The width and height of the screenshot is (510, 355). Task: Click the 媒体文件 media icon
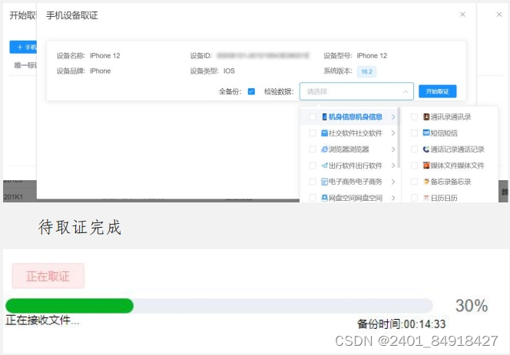point(426,166)
